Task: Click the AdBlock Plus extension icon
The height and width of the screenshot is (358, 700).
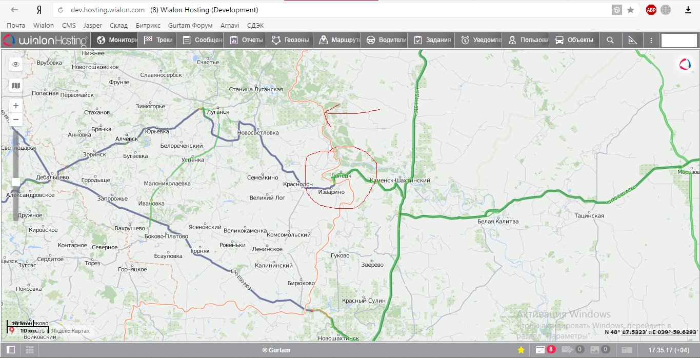Action: (x=651, y=10)
